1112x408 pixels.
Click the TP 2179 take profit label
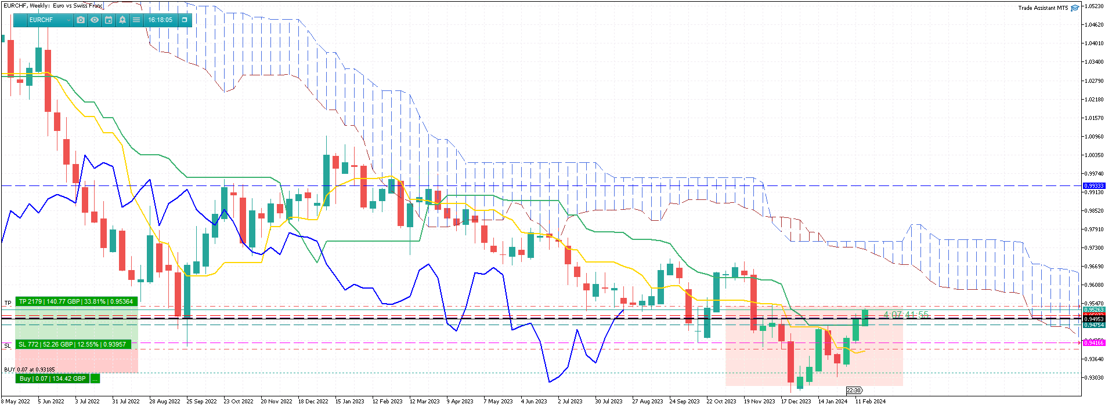click(77, 301)
